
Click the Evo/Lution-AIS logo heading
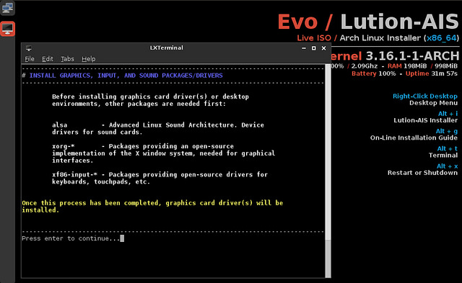tap(368, 22)
